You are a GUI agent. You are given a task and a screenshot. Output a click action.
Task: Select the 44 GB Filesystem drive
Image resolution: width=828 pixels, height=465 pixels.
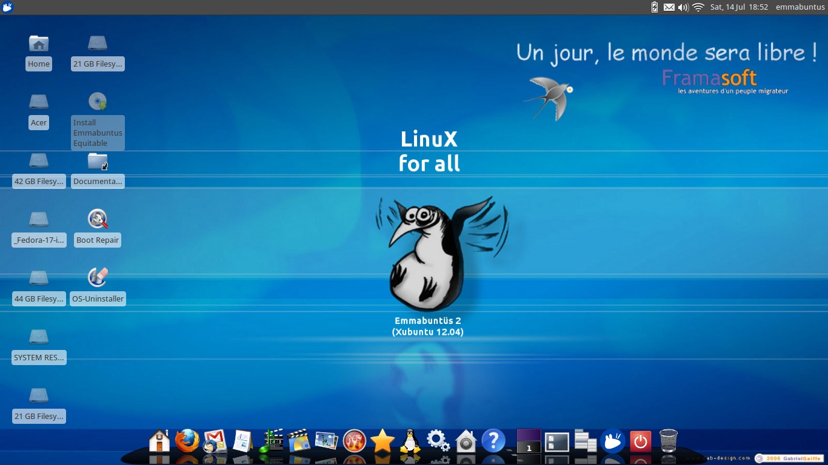(38, 278)
